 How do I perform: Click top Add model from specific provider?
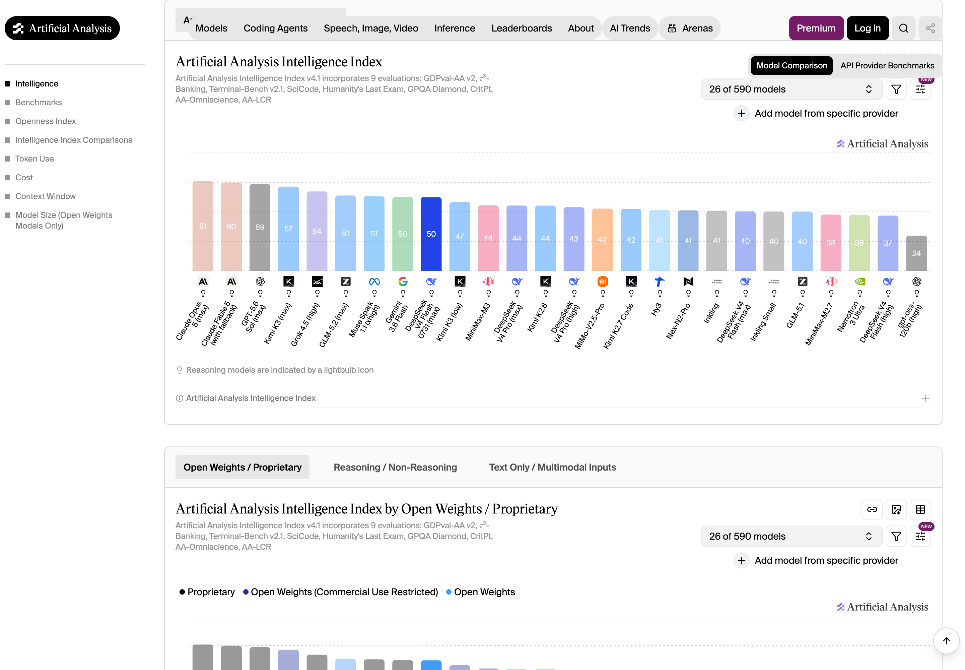(816, 113)
